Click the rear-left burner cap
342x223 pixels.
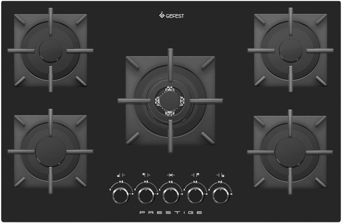(x=51, y=51)
